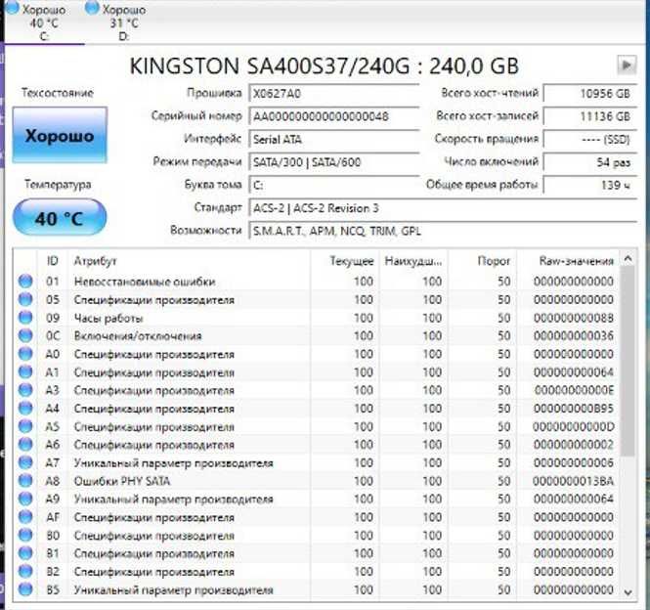Image resolution: width=650 pixels, height=610 pixels.
Task: Click raw value 000000000006 in row A7
Action: click(574, 462)
